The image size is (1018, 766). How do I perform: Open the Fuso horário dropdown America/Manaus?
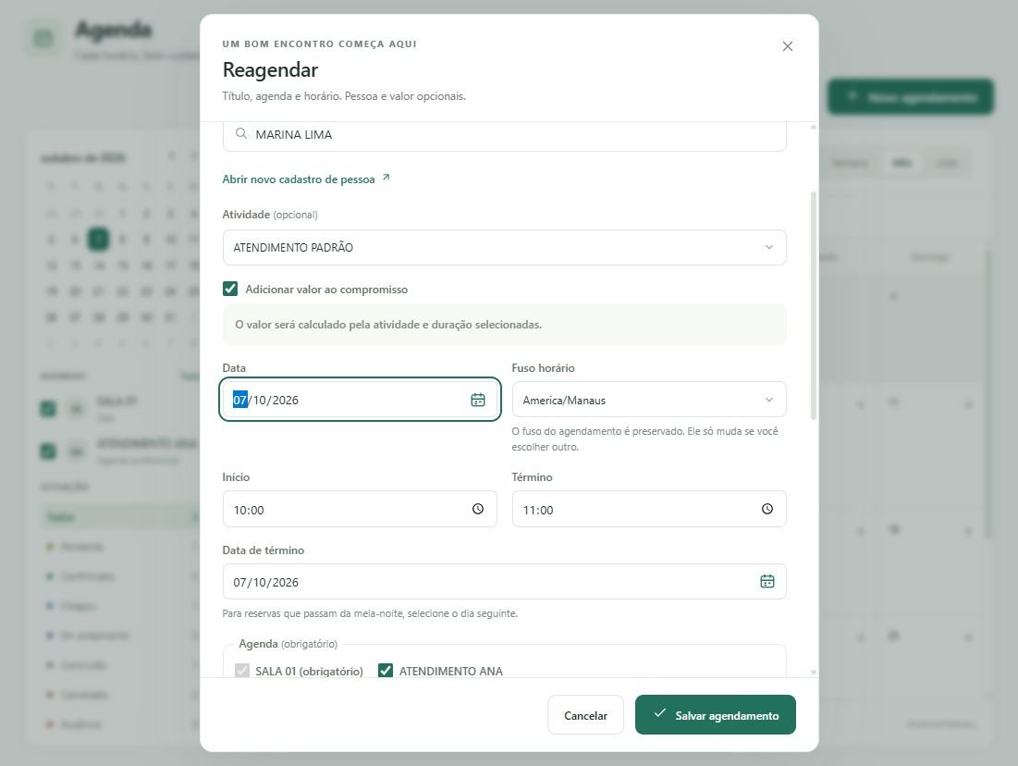click(648, 400)
